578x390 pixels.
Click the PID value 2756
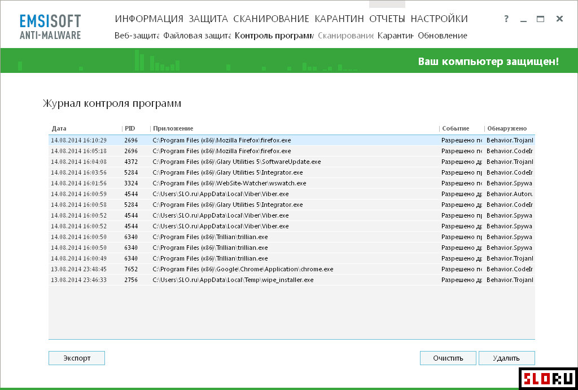(x=131, y=280)
